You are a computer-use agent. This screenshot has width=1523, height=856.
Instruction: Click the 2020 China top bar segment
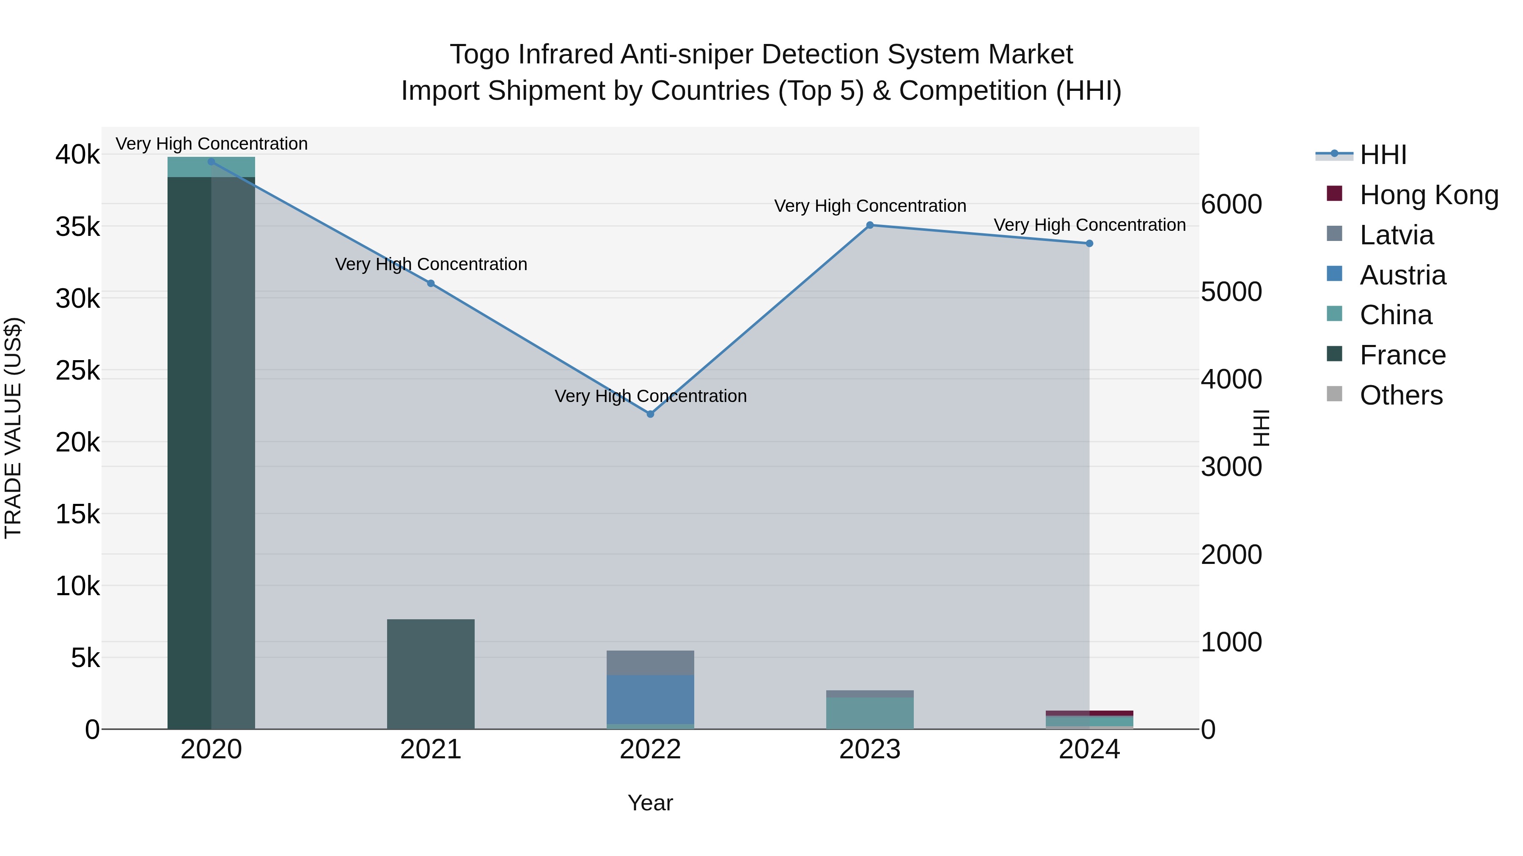pos(211,167)
